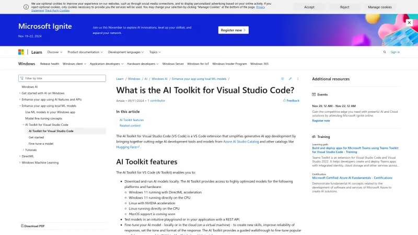Click the Download PDF icon
Screen dimensions: 418x235
pos(22,226)
